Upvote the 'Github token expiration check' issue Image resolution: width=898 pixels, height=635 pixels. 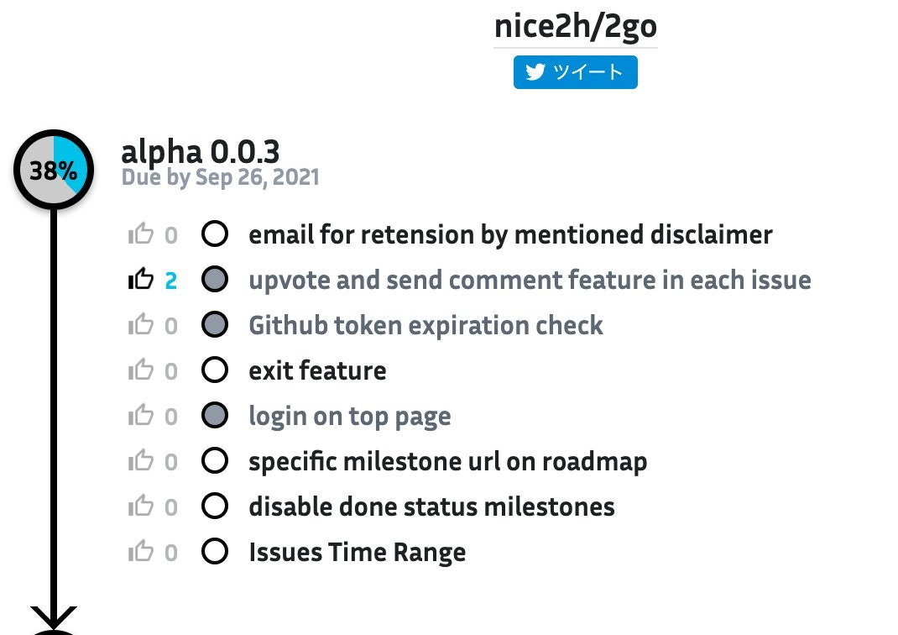pyautogui.click(x=141, y=325)
